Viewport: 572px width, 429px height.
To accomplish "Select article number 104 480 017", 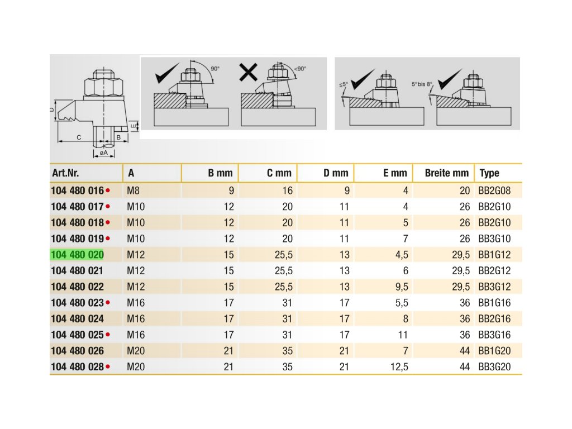I will point(77,207).
